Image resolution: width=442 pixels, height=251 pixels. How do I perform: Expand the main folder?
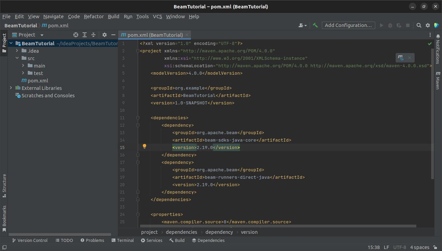point(23,66)
